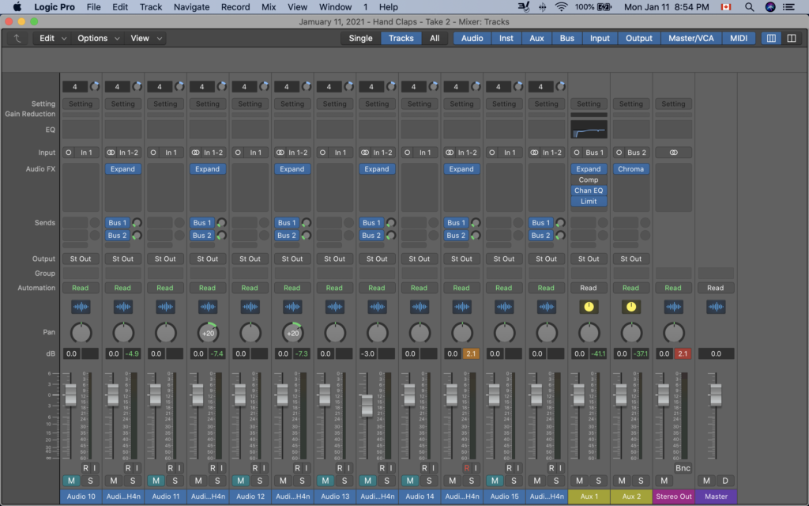Click the Master channel waveform icon

(716, 307)
